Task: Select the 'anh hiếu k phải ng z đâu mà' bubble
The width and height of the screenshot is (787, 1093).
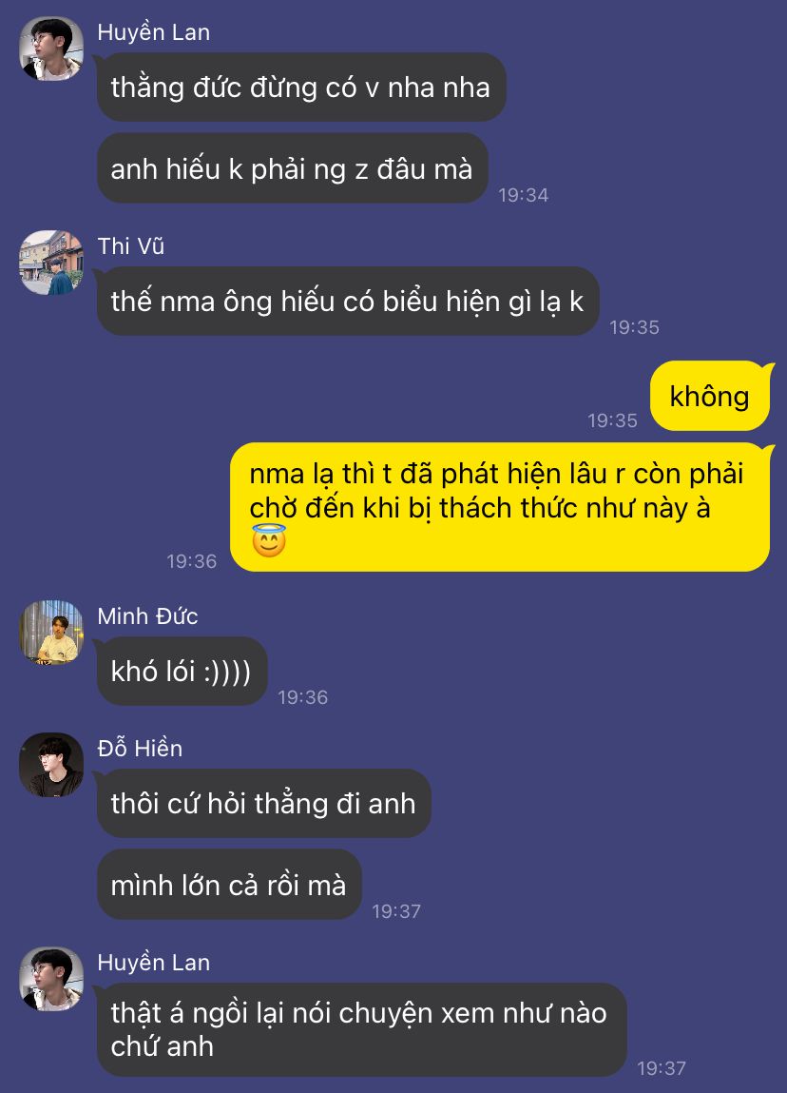Action: pyautogui.click(x=292, y=168)
